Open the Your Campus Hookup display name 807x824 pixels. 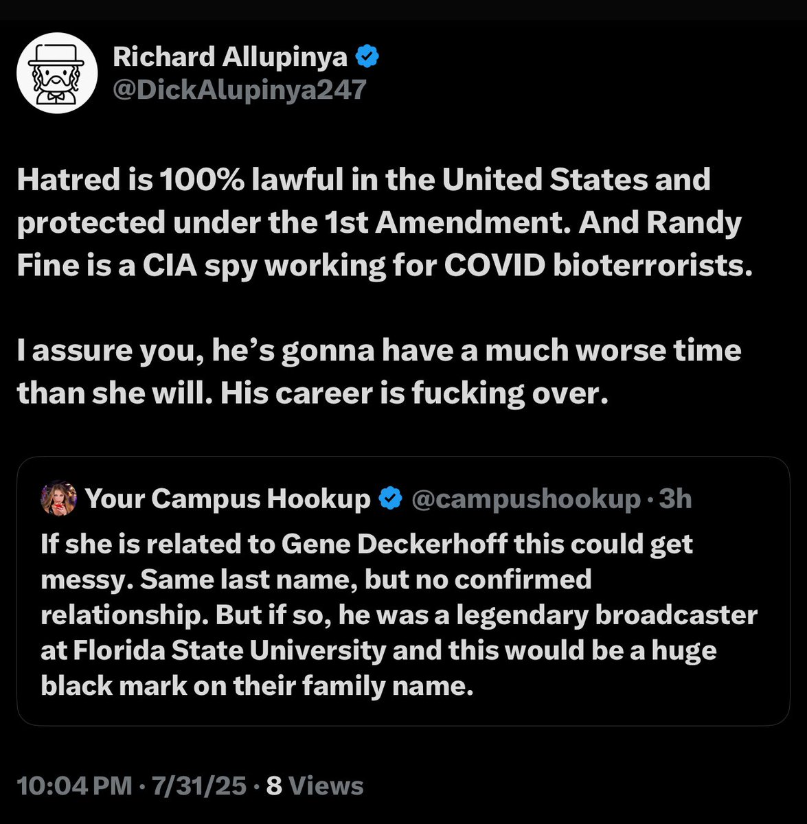tap(227, 499)
